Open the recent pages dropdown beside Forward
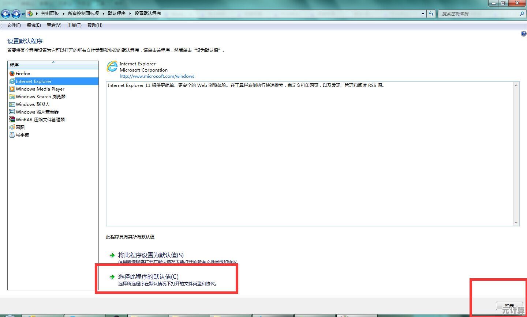 click(23, 14)
